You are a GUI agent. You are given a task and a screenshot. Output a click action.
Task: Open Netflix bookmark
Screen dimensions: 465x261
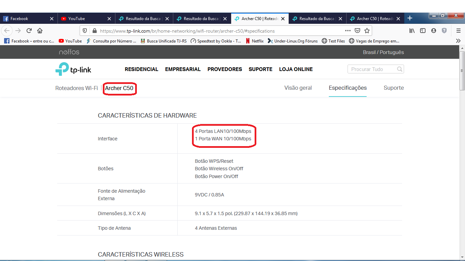pyautogui.click(x=255, y=41)
